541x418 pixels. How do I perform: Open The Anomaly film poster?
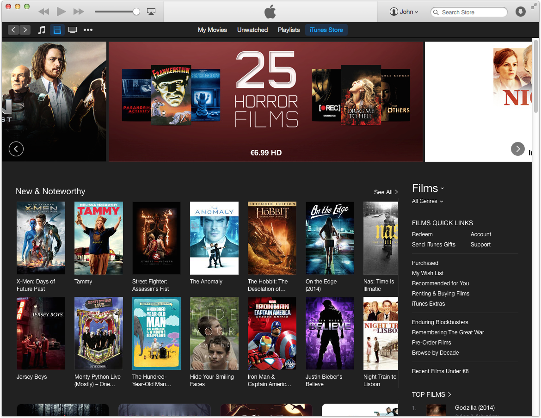pos(214,238)
